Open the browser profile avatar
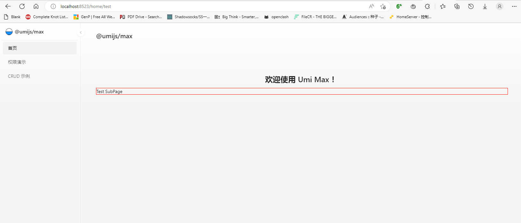Image resolution: width=521 pixels, height=223 pixels. [500, 6]
